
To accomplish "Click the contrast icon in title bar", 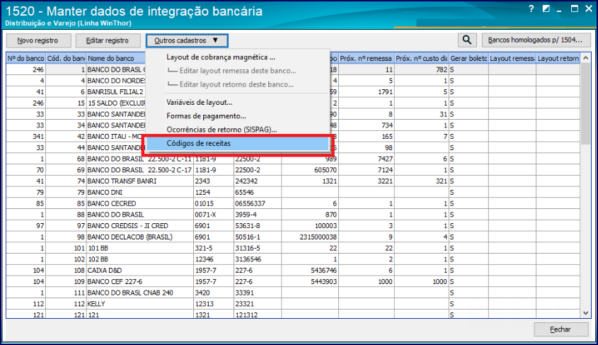I will (x=546, y=9).
